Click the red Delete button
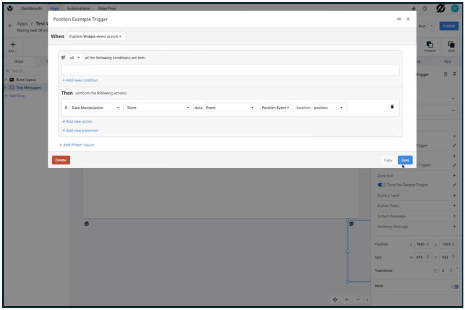465x310 pixels. [61, 160]
